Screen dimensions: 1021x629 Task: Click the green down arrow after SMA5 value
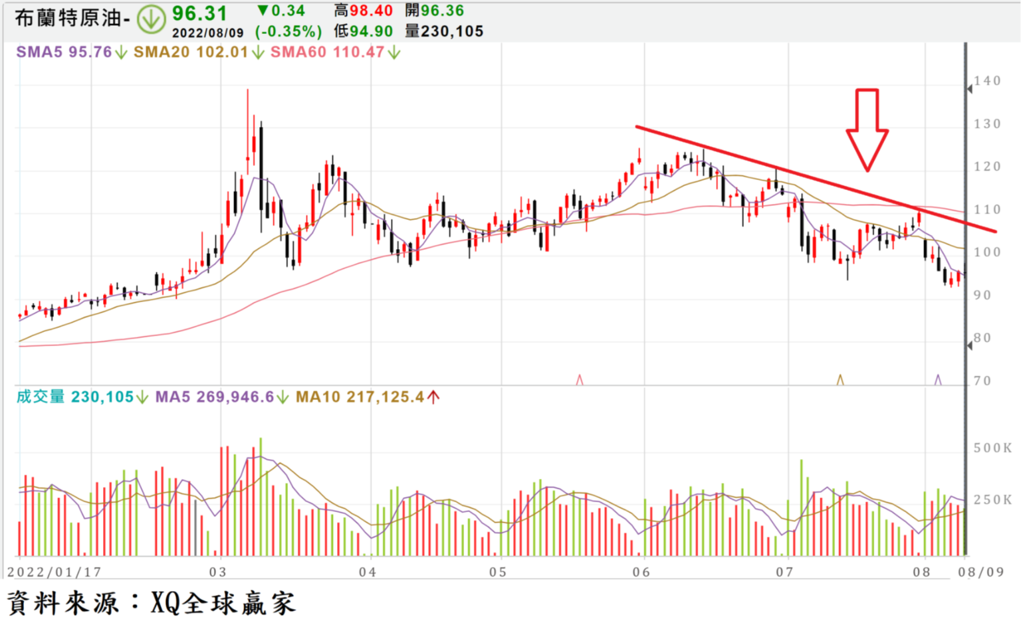pos(121,52)
